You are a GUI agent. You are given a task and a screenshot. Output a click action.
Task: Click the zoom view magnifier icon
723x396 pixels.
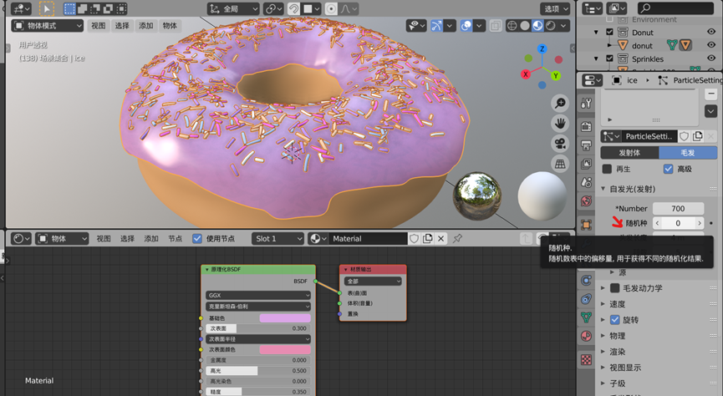pos(560,103)
